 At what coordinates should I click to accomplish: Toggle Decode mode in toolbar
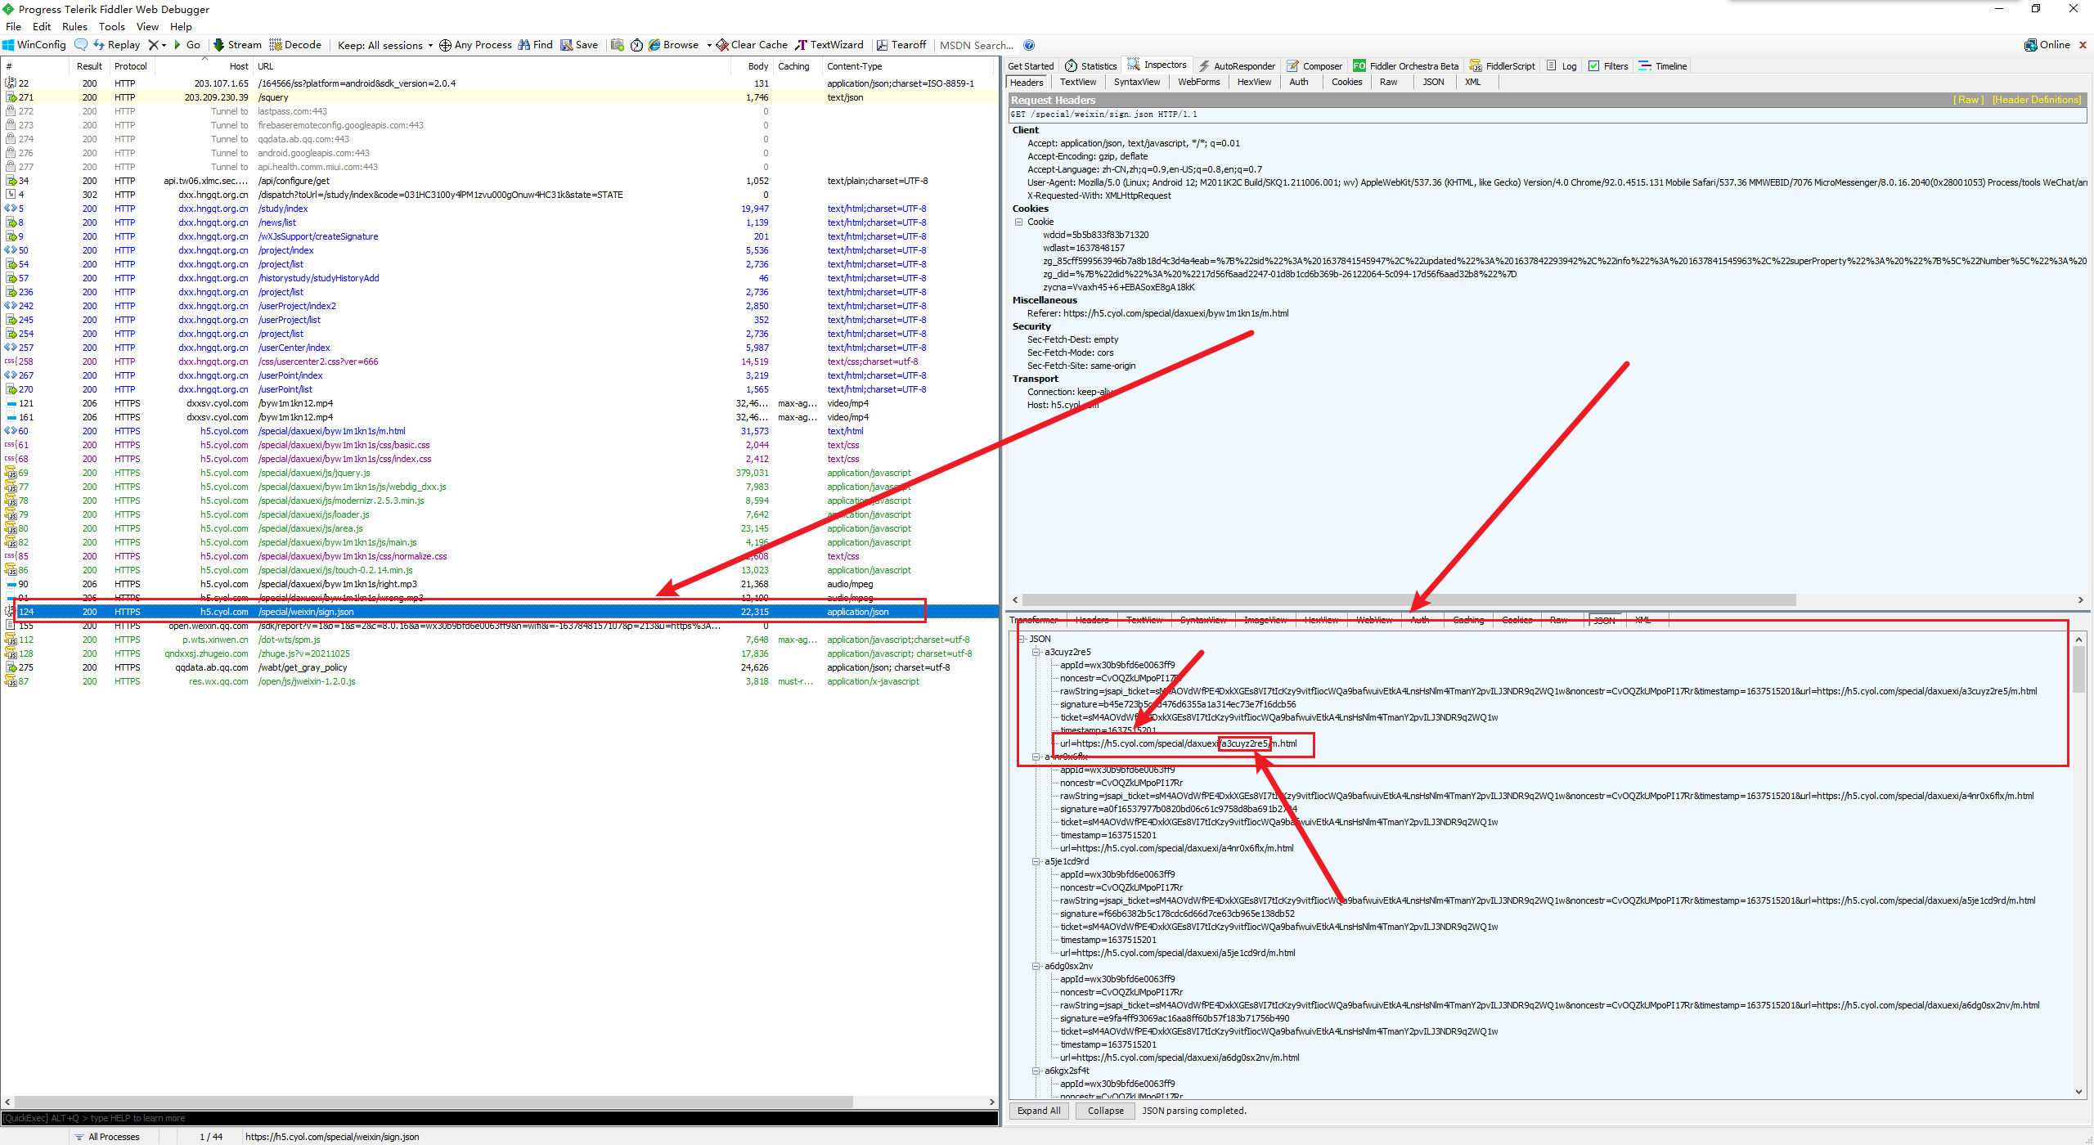pos(295,45)
